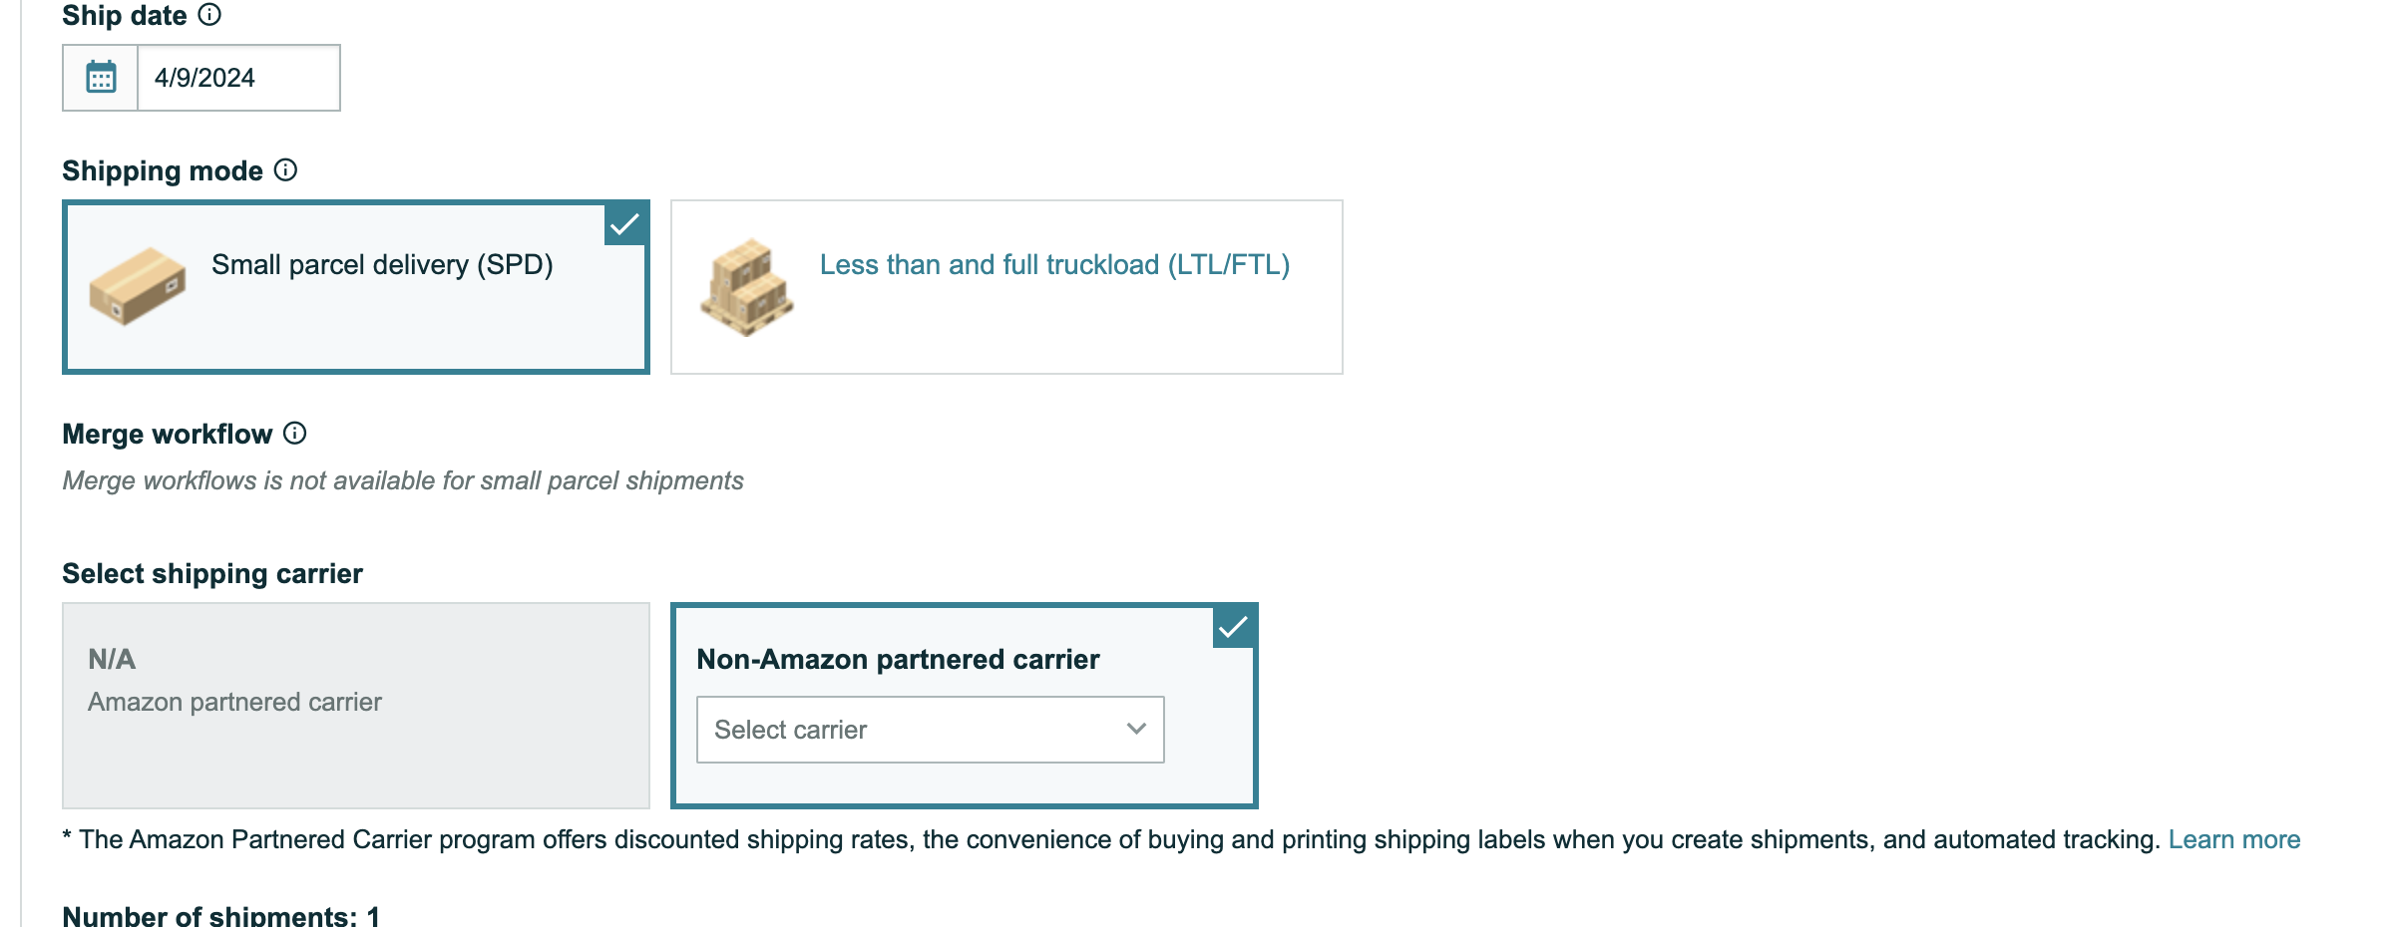Image resolution: width=2398 pixels, height=927 pixels.
Task: Open the Select carrier dropdown
Action: click(x=931, y=730)
